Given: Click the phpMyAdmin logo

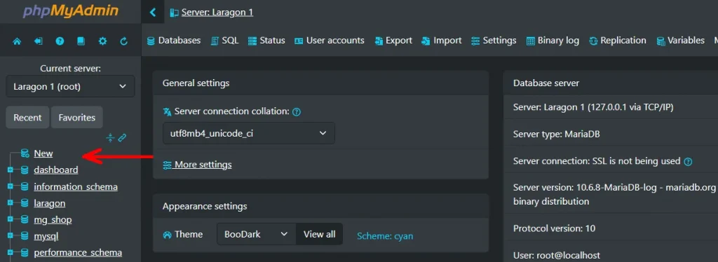Looking at the screenshot, I should (71, 11).
